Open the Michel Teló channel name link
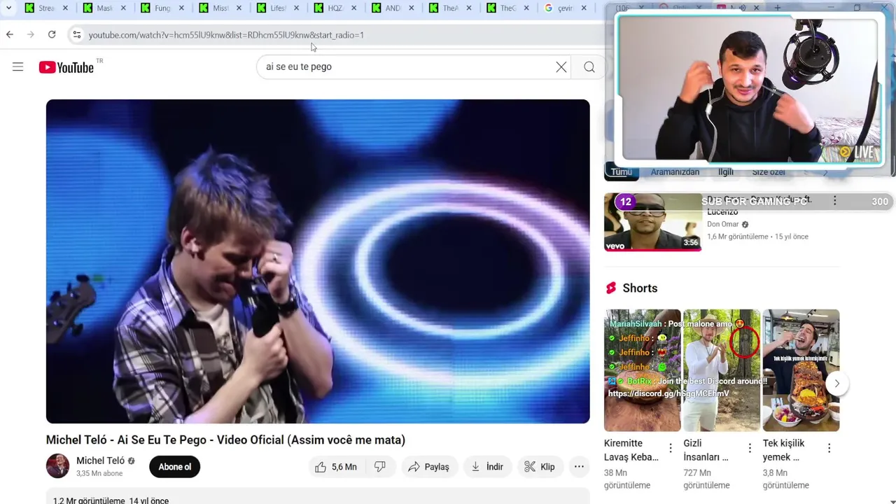Viewport: 896px width, 504px height. click(x=100, y=461)
